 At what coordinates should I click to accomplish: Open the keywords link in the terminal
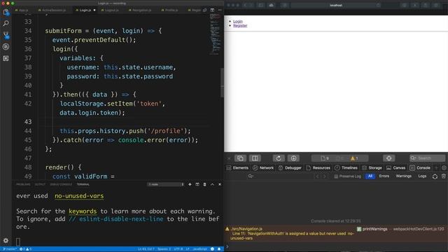83,211
